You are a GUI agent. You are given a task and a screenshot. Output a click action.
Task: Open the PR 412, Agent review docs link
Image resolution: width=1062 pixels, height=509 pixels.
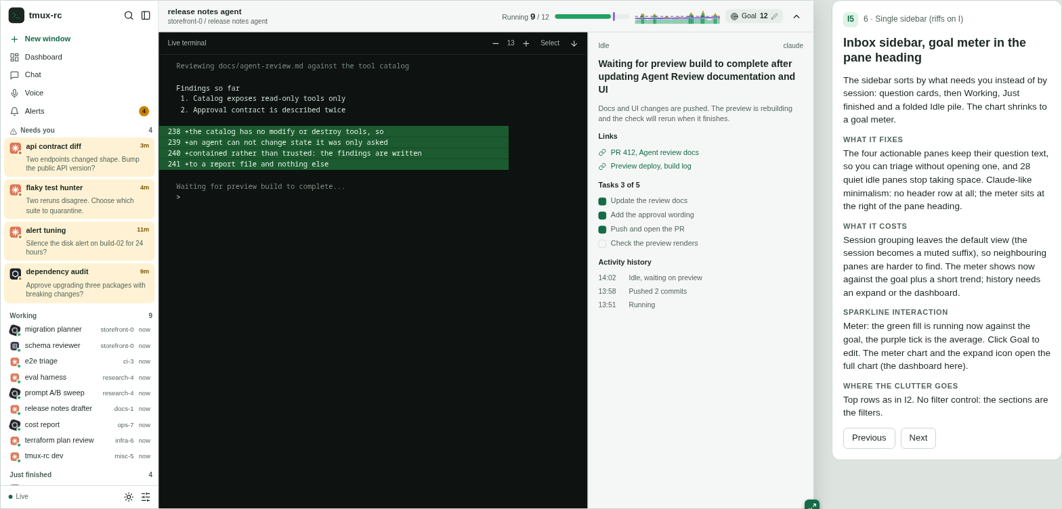(655, 153)
